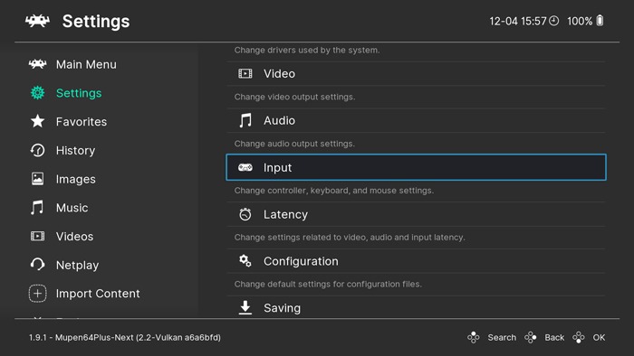This screenshot has height=356, width=634.
Task: Click the battery icon in header
Action: coord(600,21)
